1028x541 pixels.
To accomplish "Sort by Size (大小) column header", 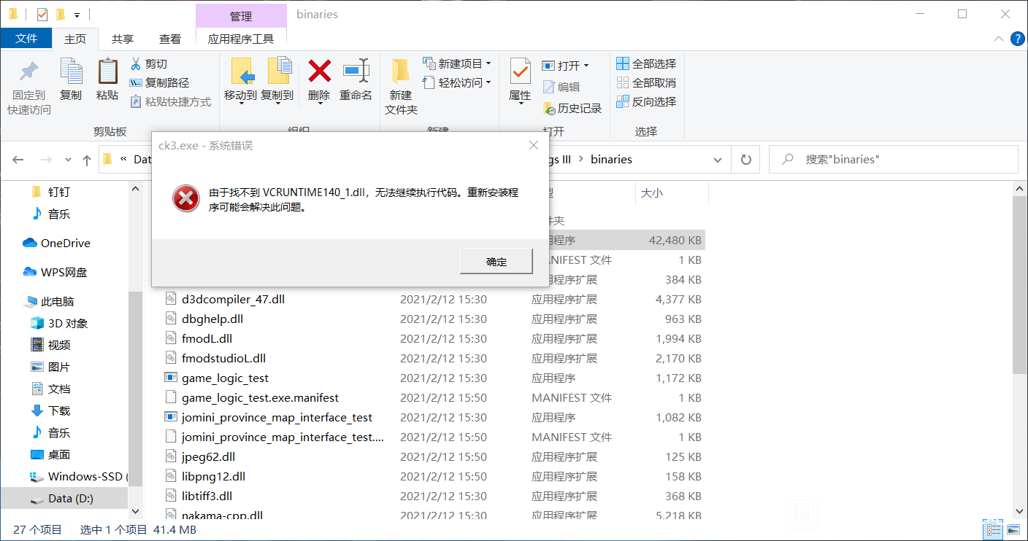I will point(651,193).
